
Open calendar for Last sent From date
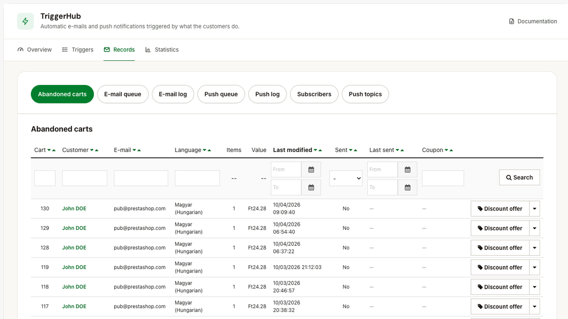[x=407, y=170]
